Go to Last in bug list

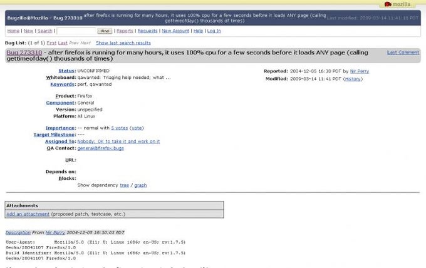63,43
